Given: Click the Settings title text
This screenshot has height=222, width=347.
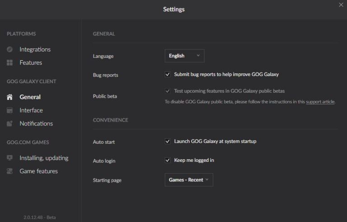Looking at the screenshot, I should click(x=173, y=9).
